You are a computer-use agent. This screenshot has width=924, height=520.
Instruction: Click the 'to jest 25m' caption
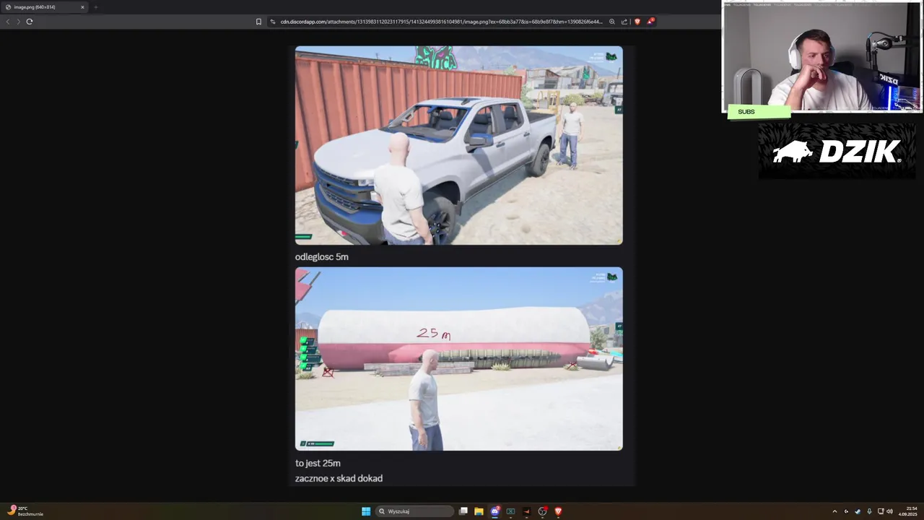click(x=318, y=463)
